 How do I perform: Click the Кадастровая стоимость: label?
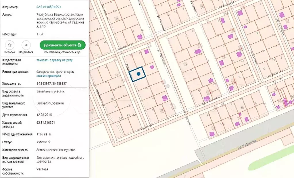click(11, 62)
